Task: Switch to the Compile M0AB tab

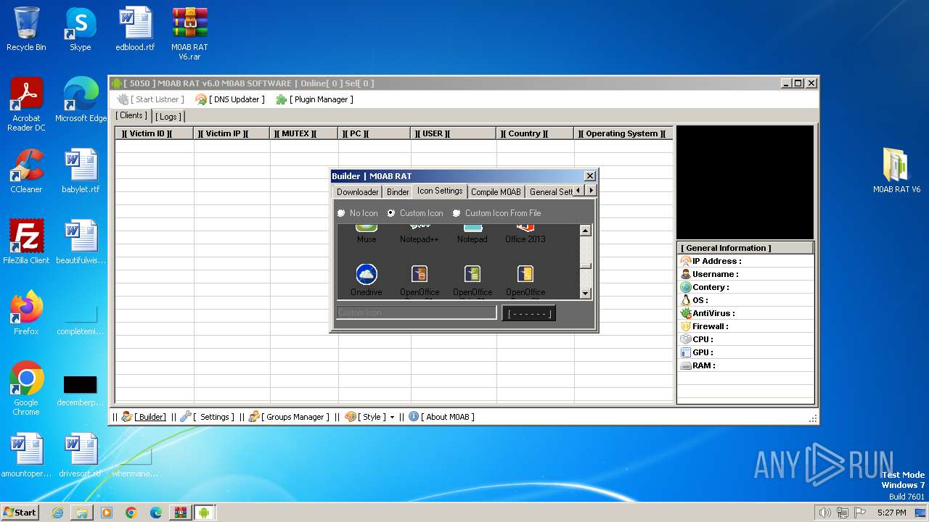Action: coord(496,191)
